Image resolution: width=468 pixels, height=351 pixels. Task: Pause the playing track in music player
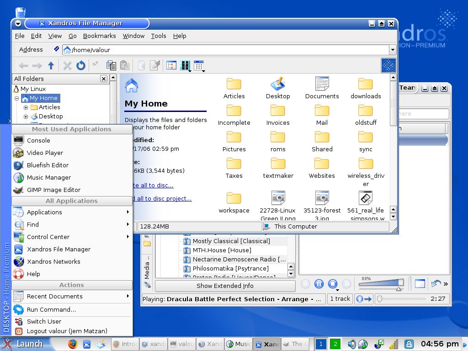click(x=319, y=283)
